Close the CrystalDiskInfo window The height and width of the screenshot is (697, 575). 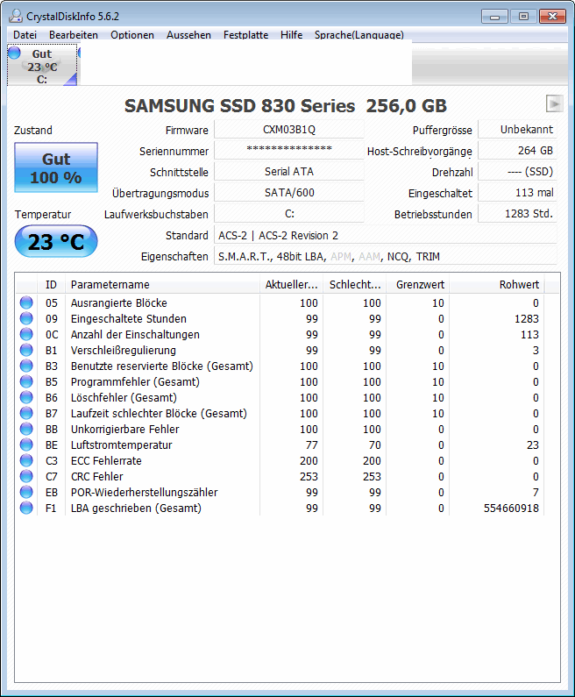coord(552,17)
